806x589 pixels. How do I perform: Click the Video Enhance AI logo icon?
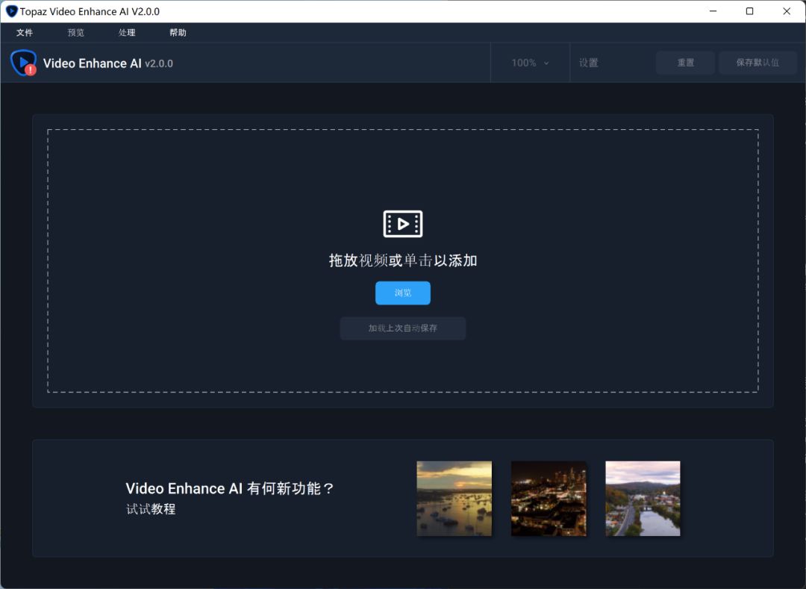23,63
